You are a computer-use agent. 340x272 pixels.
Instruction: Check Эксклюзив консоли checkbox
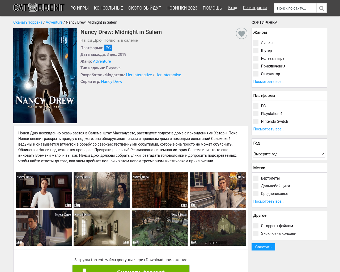[x=256, y=233]
